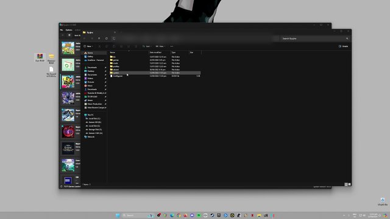Screen dimensions: 390x219
Task: Click the taskbar Search box
Action: point(138,215)
